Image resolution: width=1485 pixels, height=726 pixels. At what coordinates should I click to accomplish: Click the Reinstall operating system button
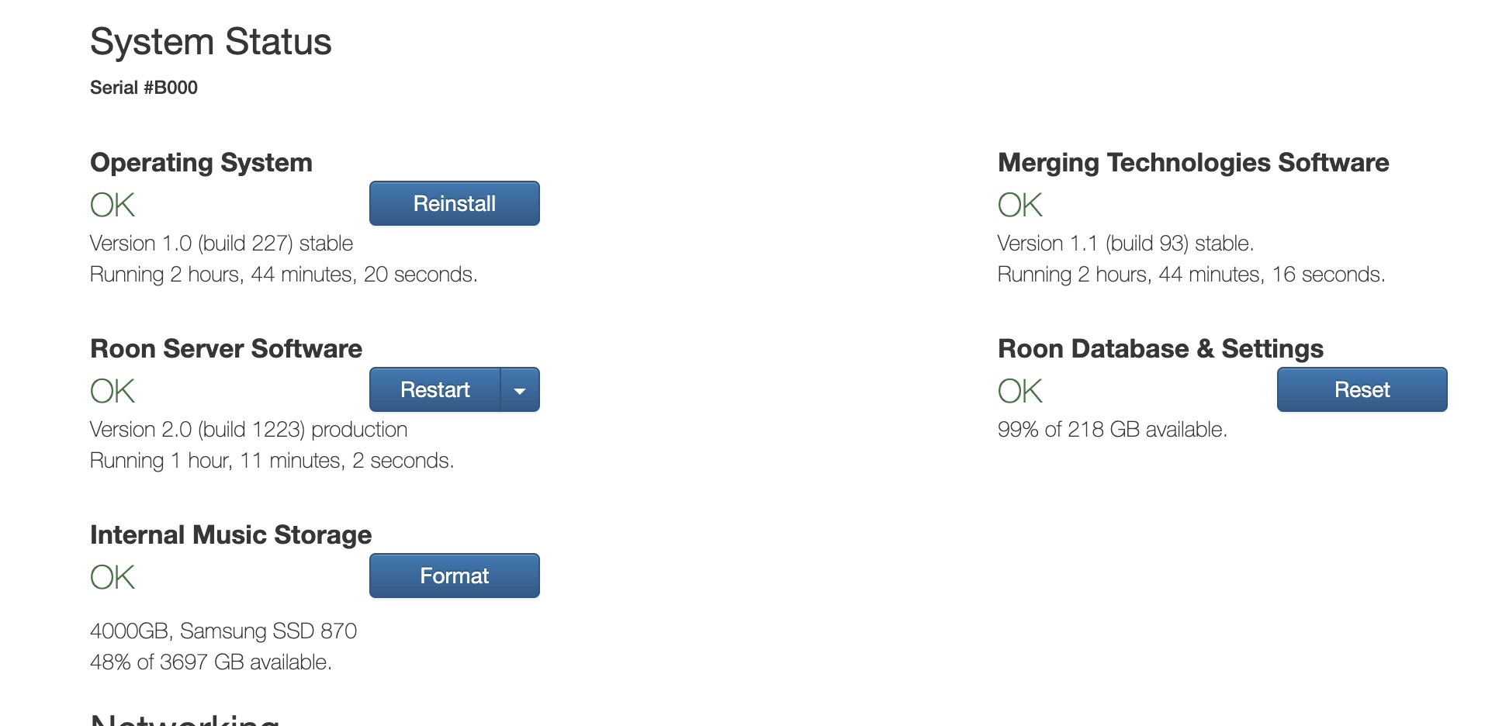click(x=454, y=203)
